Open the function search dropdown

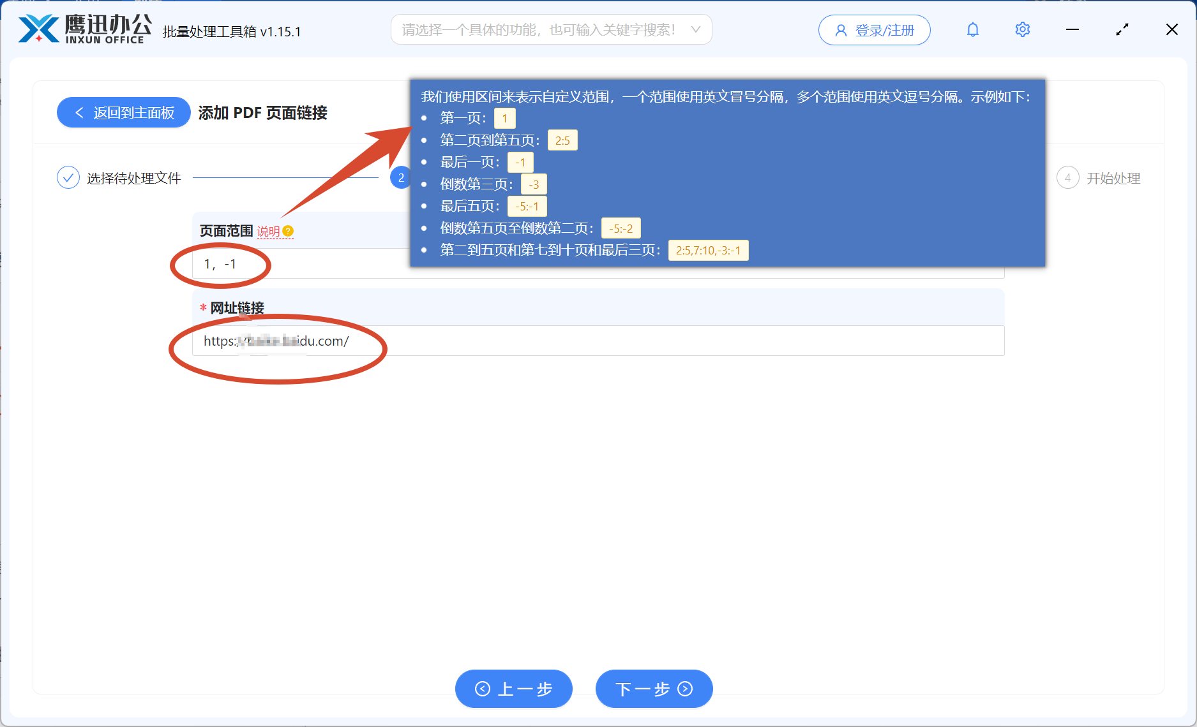[551, 30]
